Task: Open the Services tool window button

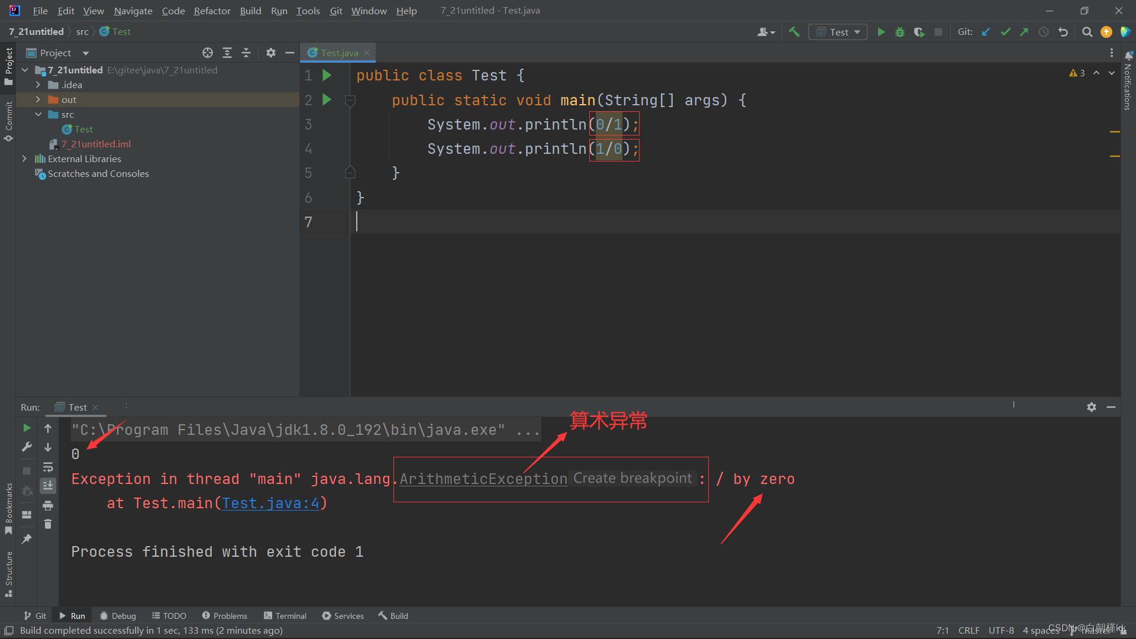Action: coord(343,616)
